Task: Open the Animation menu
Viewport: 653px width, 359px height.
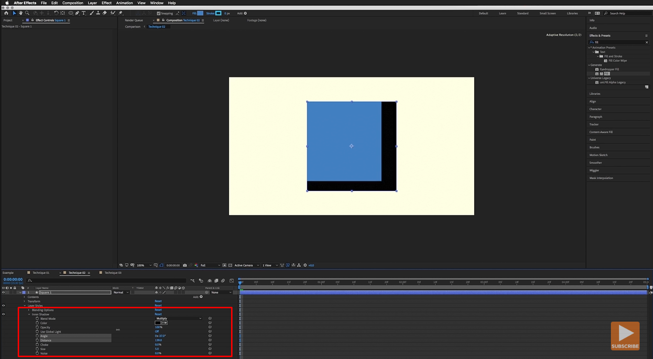Action: point(124,3)
